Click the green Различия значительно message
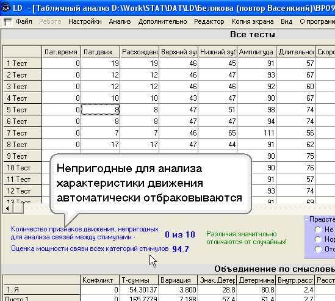Image resolution: width=335 pixels, height=301 pixels. [247, 238]
